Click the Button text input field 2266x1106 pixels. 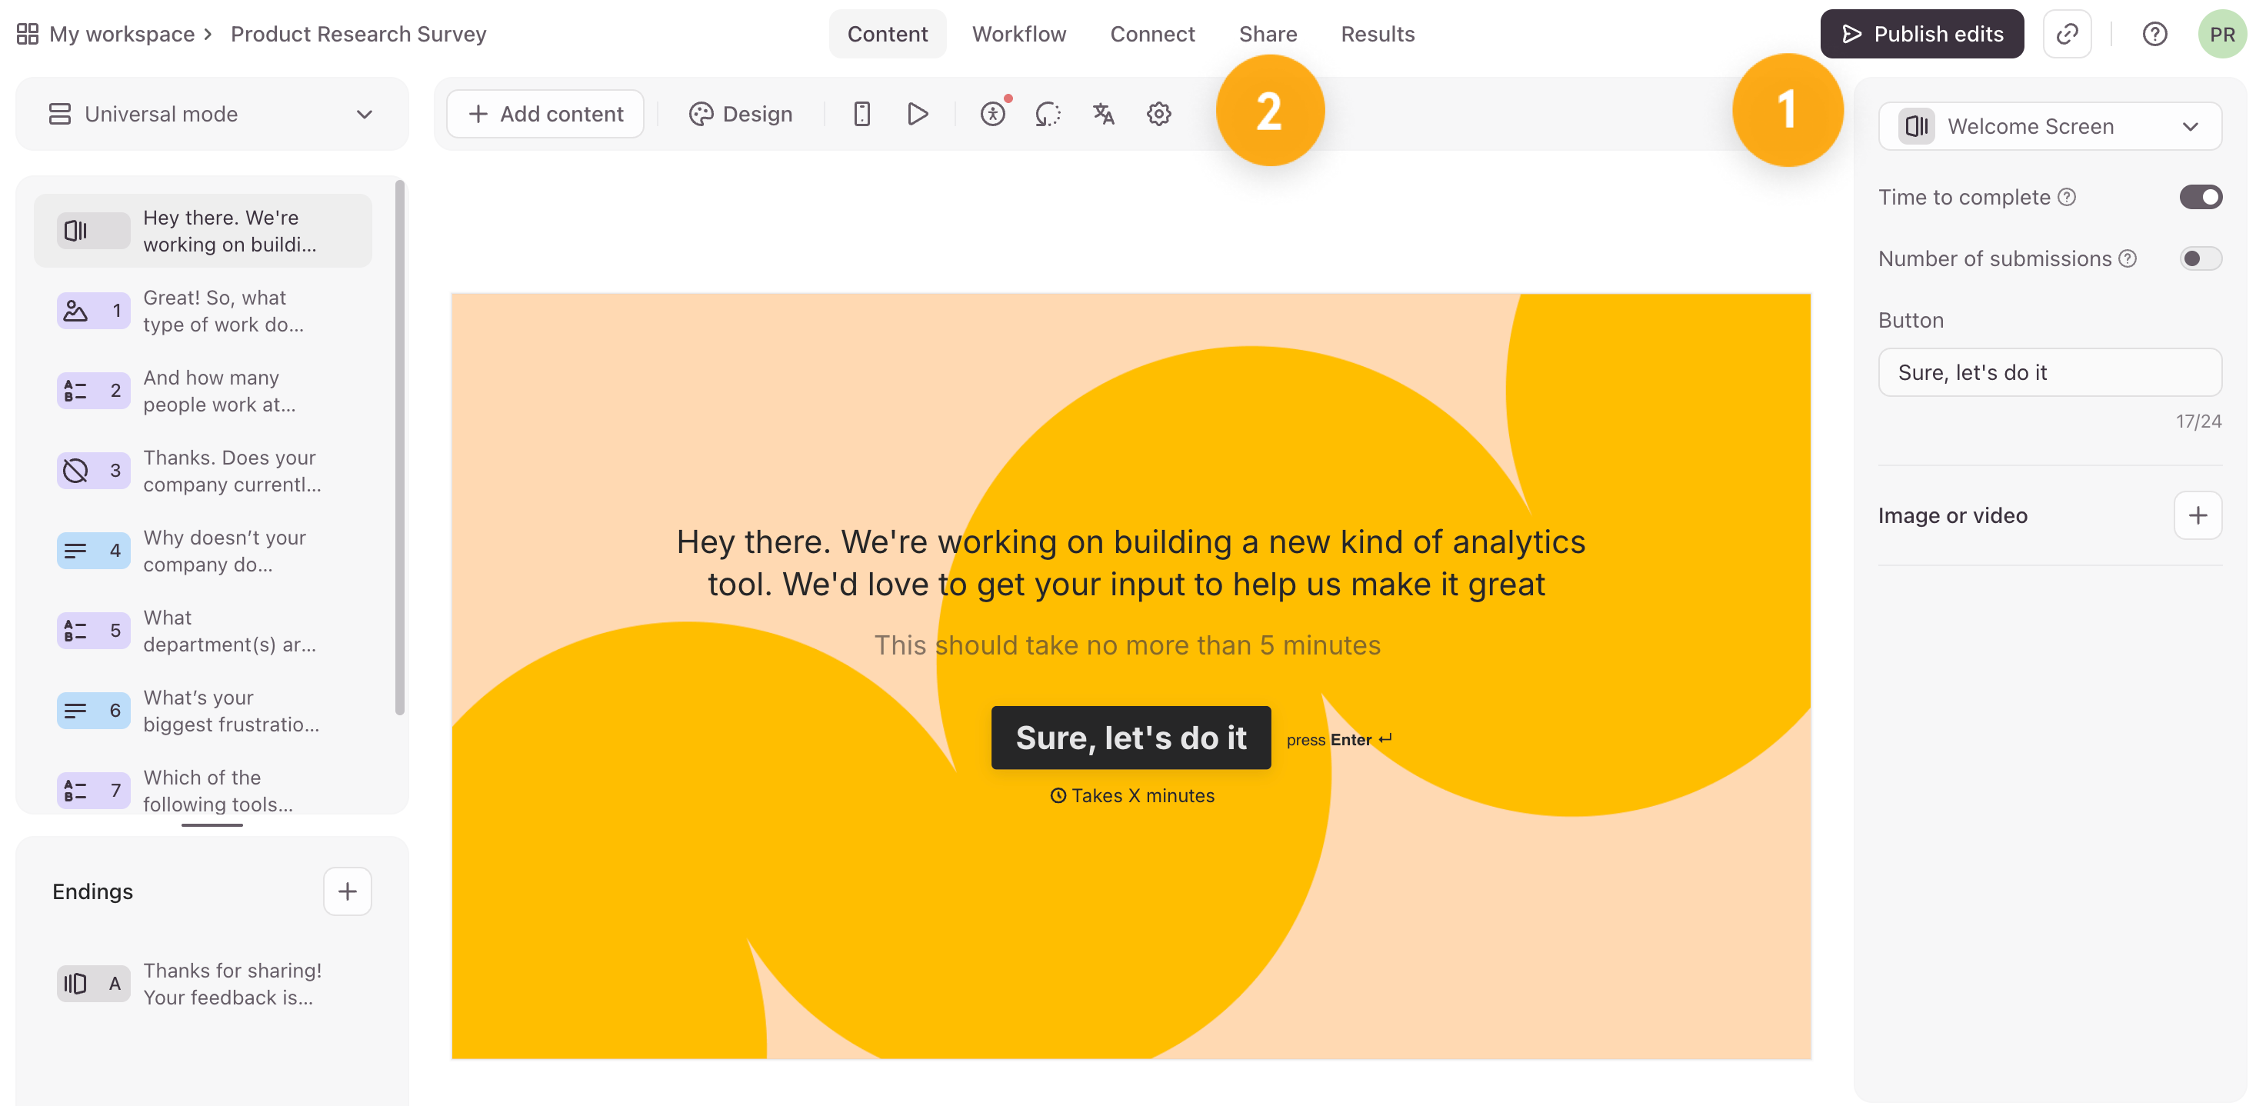point(2049,372)
